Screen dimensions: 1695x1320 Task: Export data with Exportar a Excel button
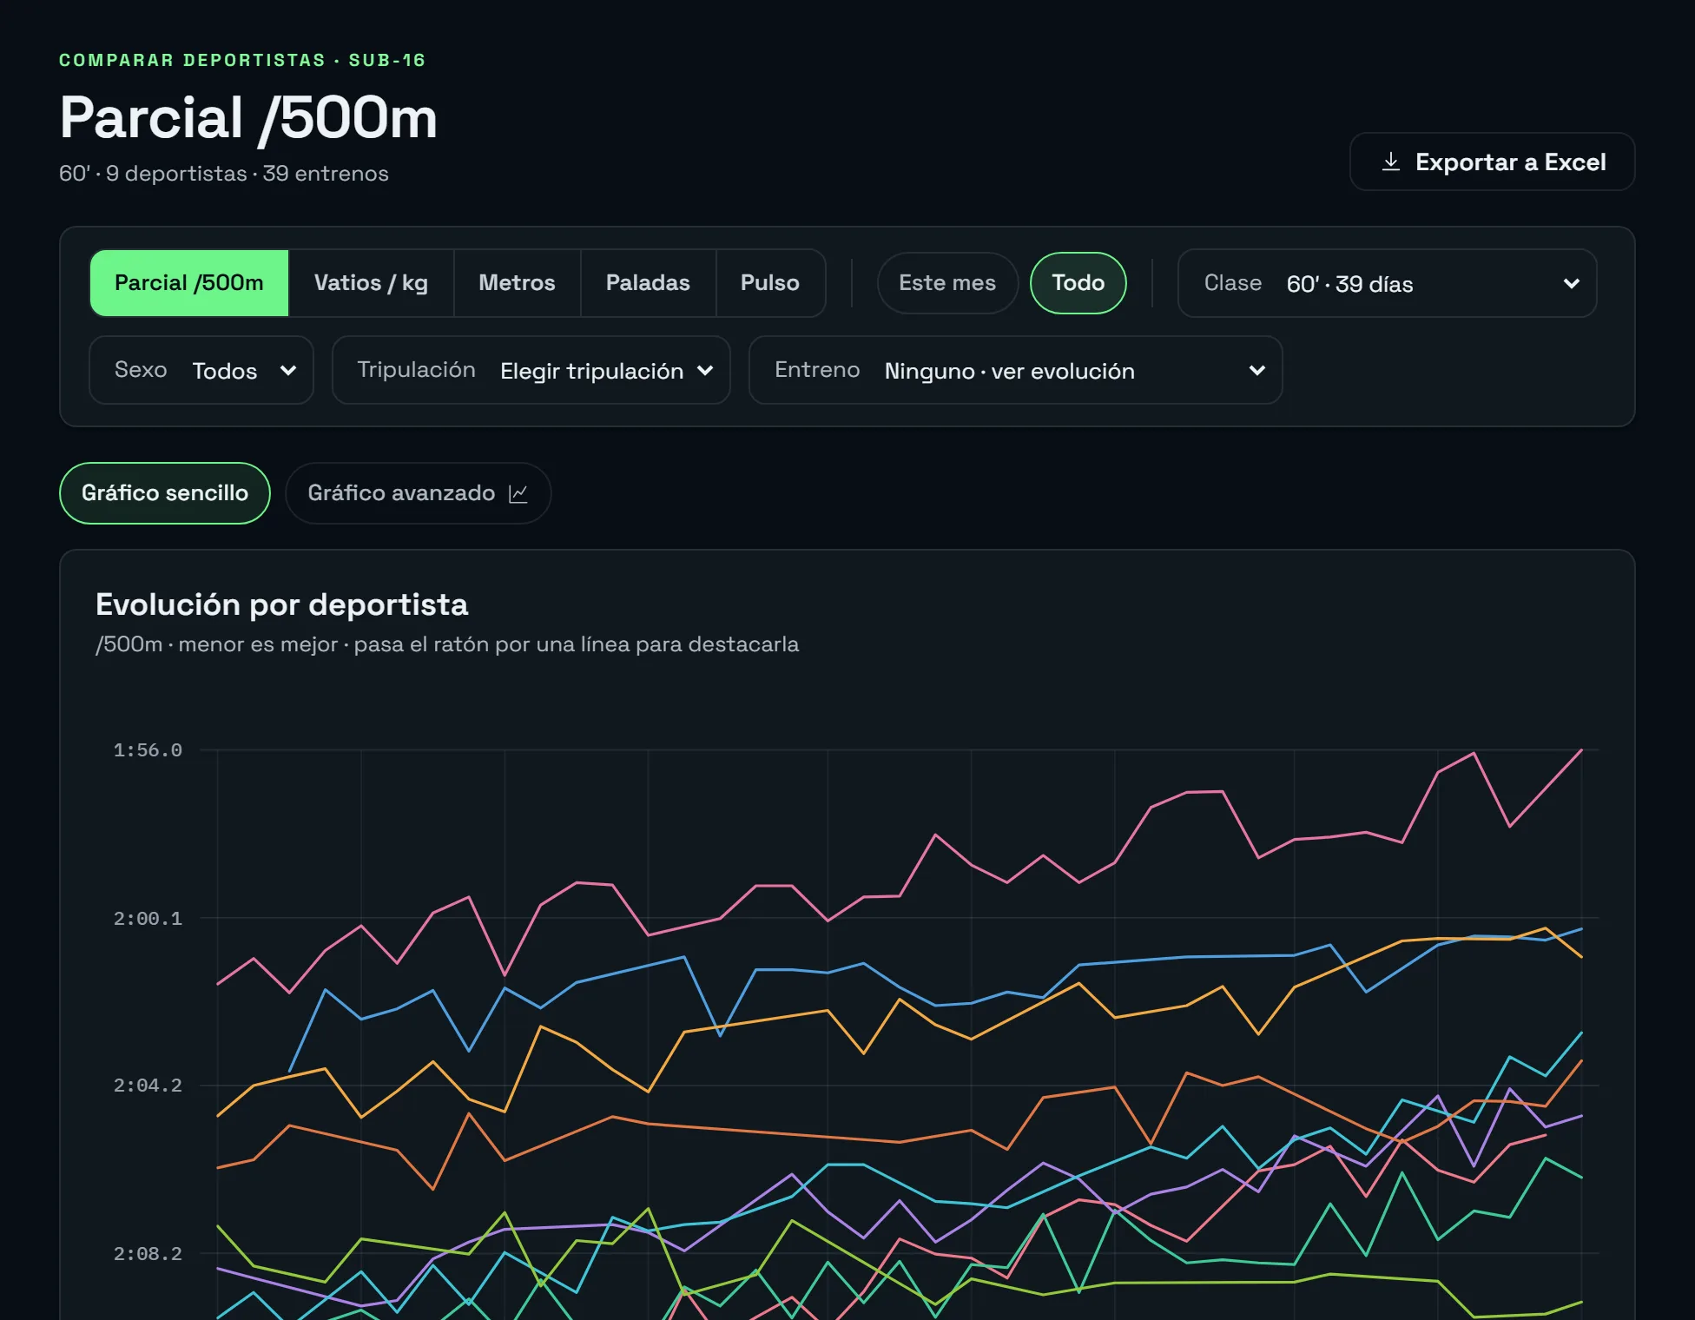[1492, 162]
